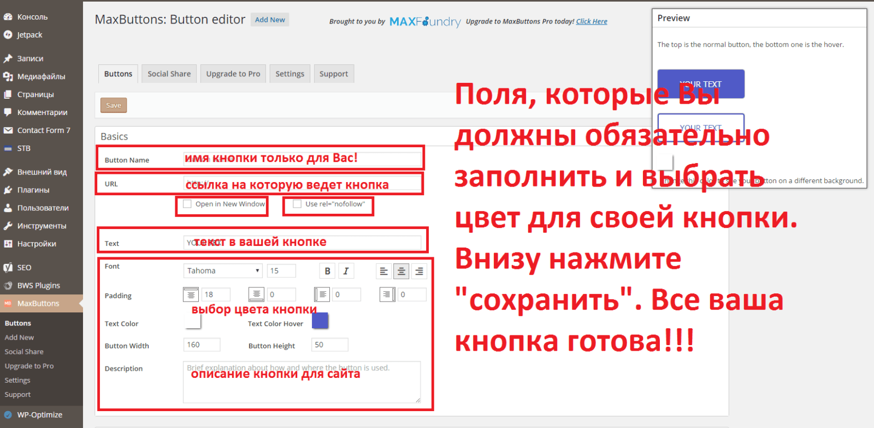This screenshot has width=874, height=428.
Task: Click the Add New button beside title
Action: (270, 20)
